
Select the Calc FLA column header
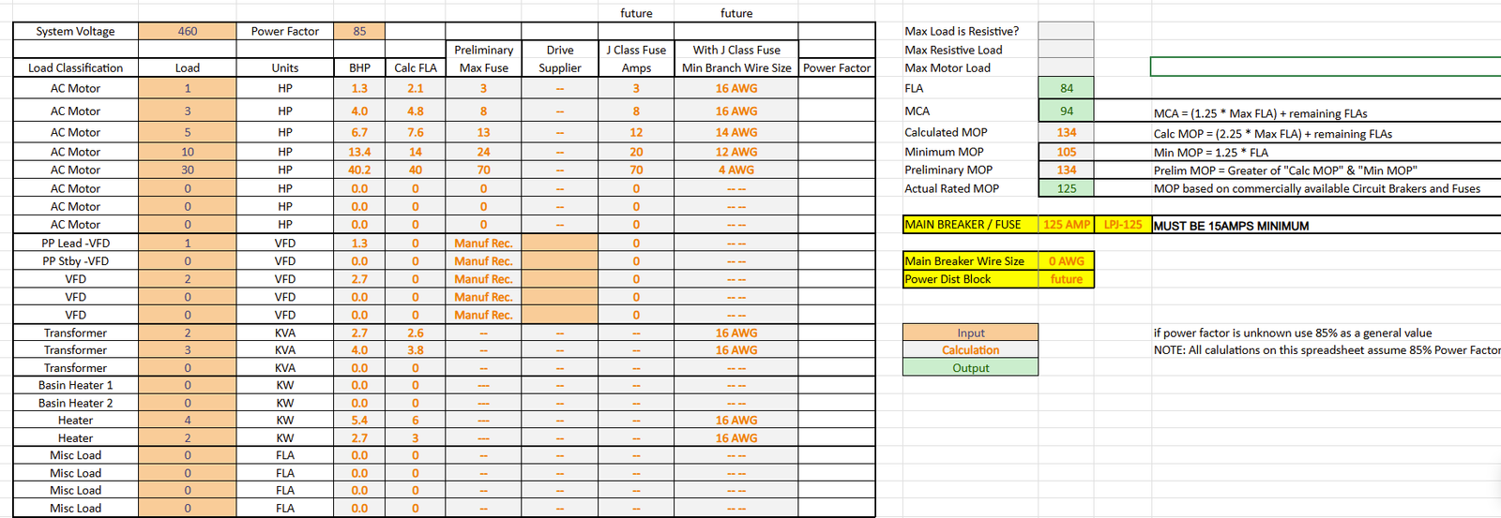click(416, 67)
